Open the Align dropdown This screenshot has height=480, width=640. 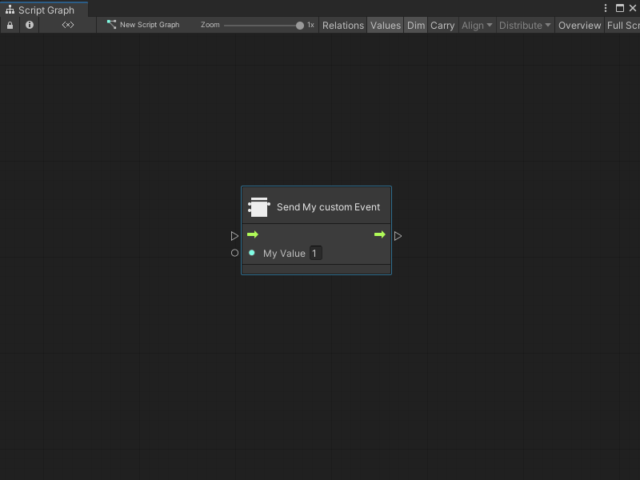[x=477, y=25]
